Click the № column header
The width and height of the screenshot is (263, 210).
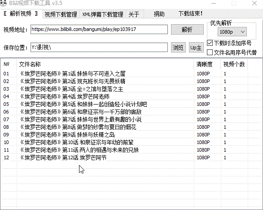click(9, 64)
